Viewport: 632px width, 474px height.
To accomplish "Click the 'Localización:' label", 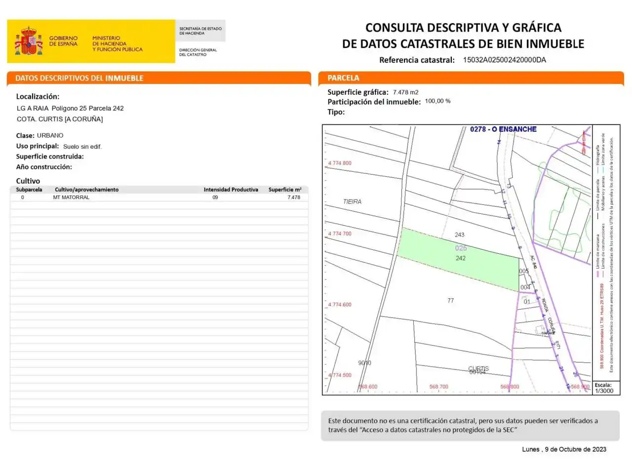I will [x=38, y=97].
